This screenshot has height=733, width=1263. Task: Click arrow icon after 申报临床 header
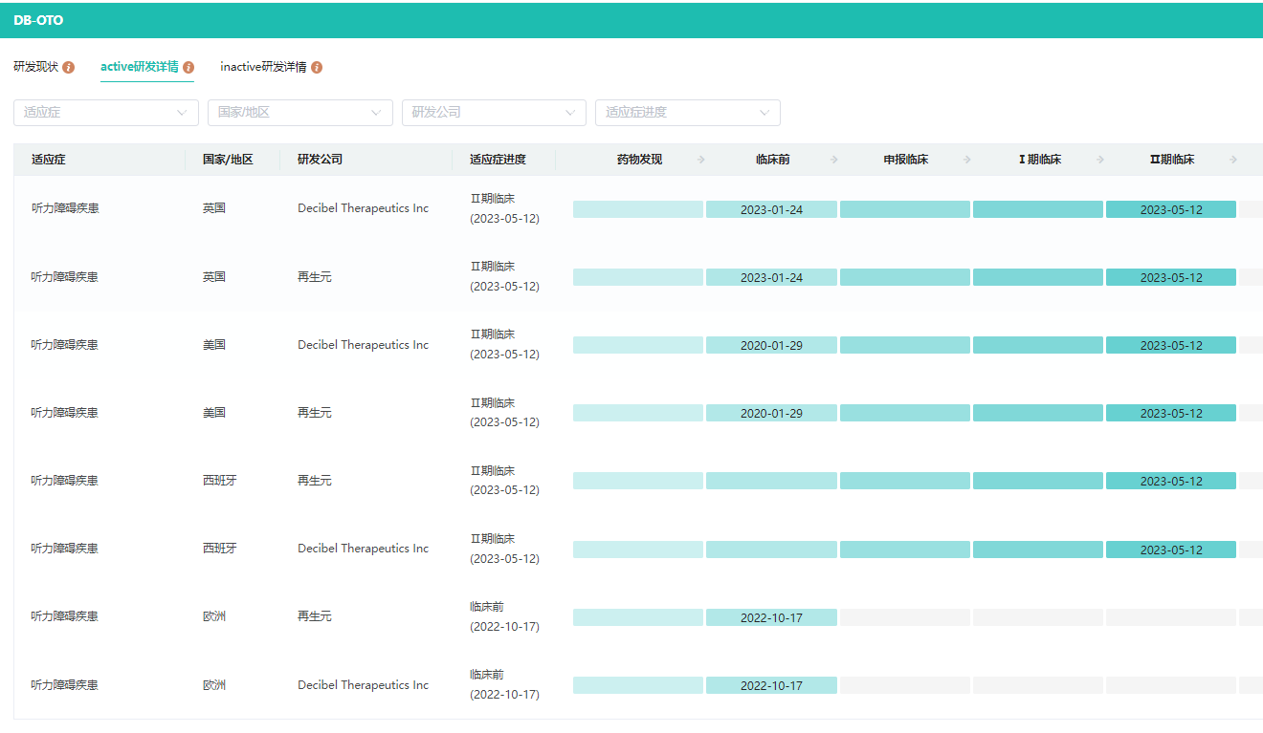967,160
